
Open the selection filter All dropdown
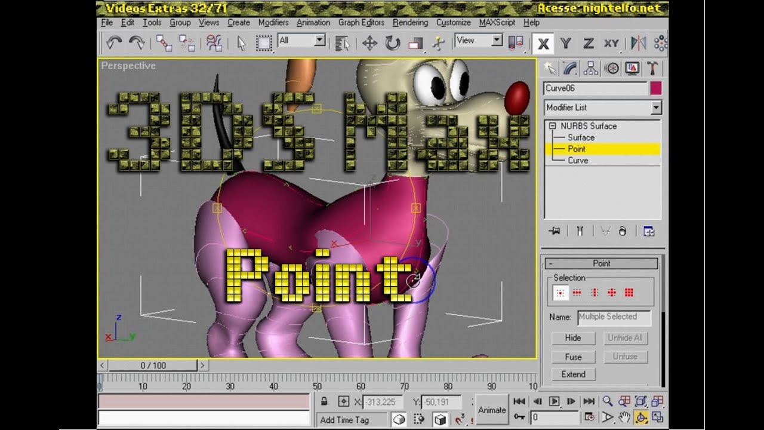[302, 40]
